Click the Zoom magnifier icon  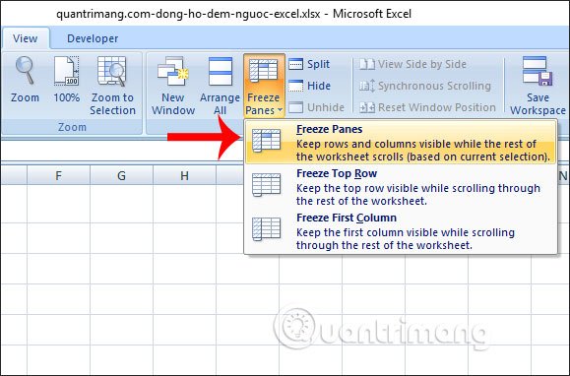pos(25,71)
